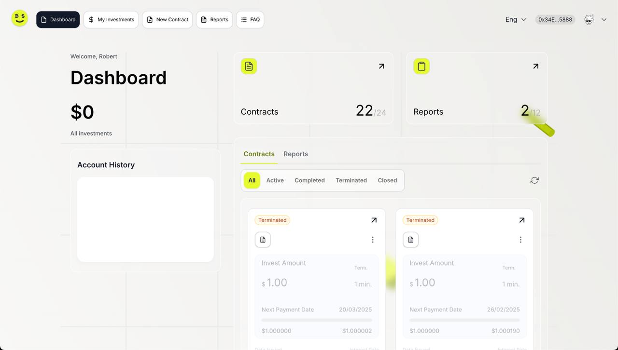This screenshot has height=350, width=618.
Task: Click the progress bar on the first contract card
Action: pos(316,320)
